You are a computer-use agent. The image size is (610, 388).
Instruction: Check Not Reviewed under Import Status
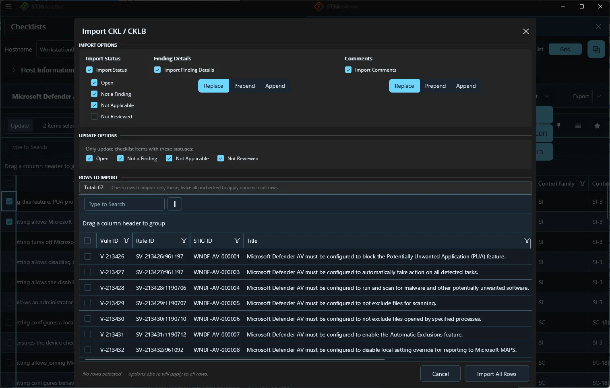[x=94, y=117]
